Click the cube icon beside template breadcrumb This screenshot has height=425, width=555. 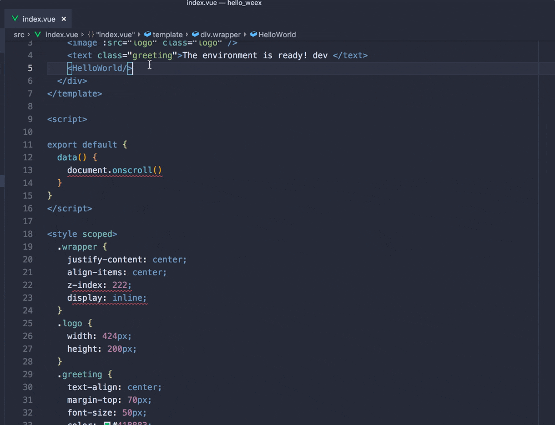pyautogui.click(x=148, y=34)
